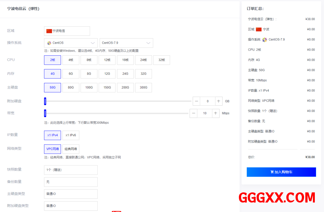The image size is (324, 212).
Task: Select 经典网络 network type
Action: coord(71,149)
